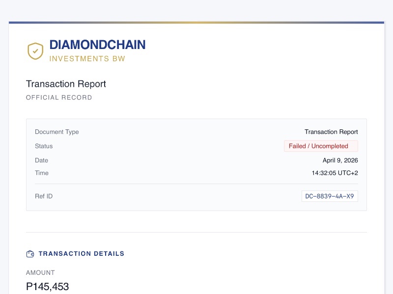Click the DIAMONDCHAIN company name
This screenshot has width=393, height=294.
tap(97, 45)
